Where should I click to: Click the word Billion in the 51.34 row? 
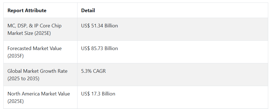coord(111,26)
